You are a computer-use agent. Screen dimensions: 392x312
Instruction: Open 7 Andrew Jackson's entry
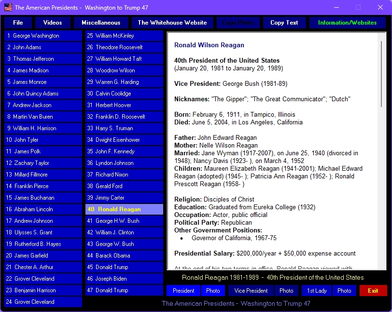(x=43, y=105)
